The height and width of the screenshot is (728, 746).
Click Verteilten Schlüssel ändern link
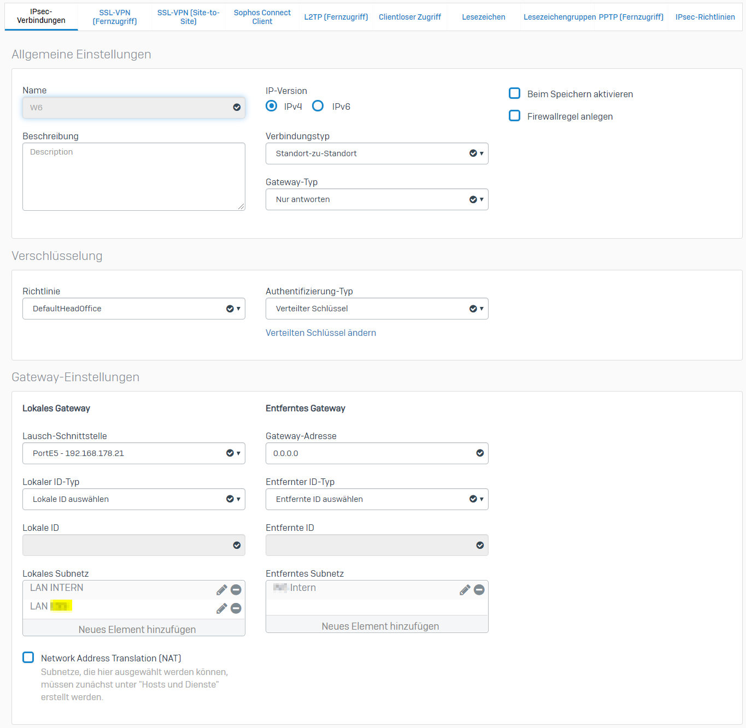point(321,333)
